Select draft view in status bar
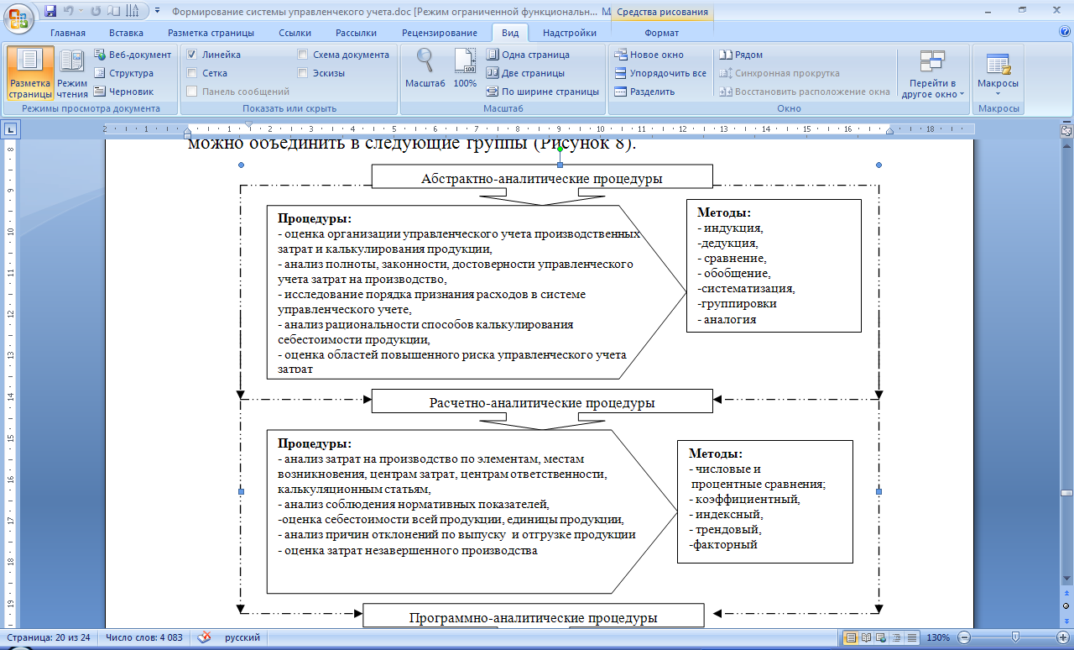The width and height of the screenshot is (1074, 650). [x=911, y=637]
